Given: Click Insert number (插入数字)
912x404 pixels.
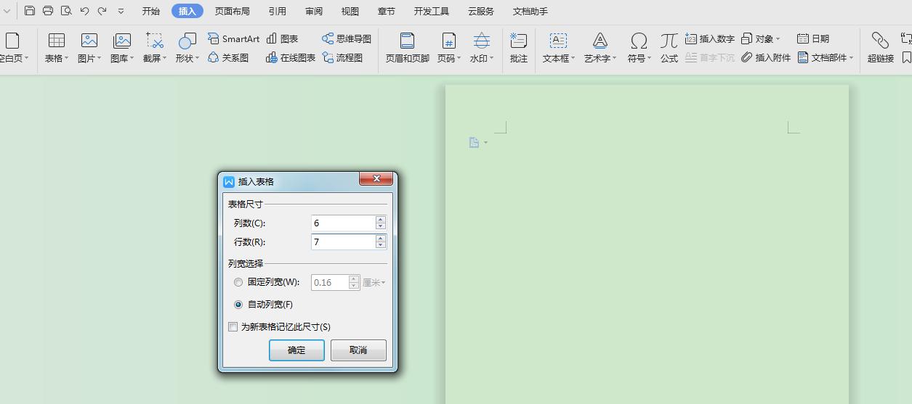Looking at the screenshot, I should tap(710, 38).
